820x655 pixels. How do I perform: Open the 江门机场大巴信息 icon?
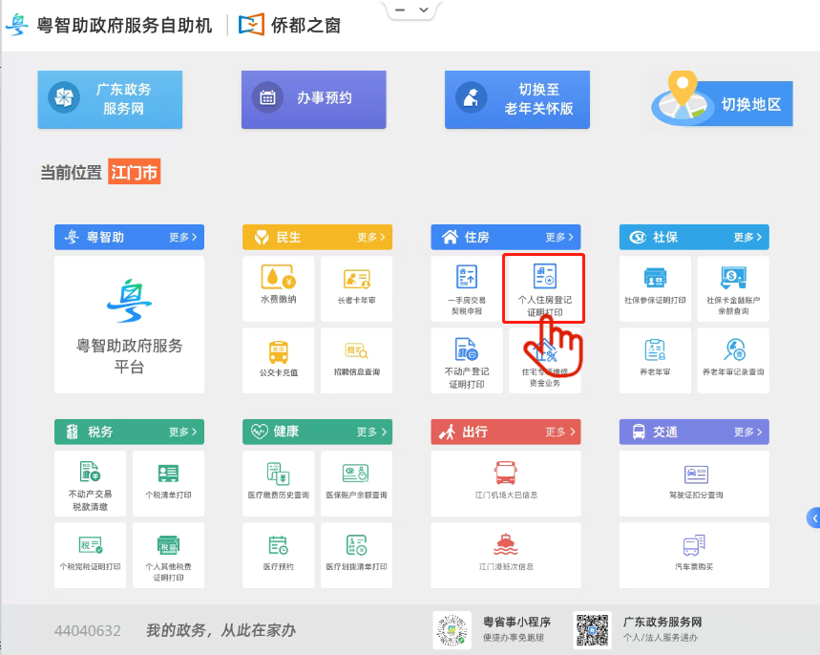point(505,482)
